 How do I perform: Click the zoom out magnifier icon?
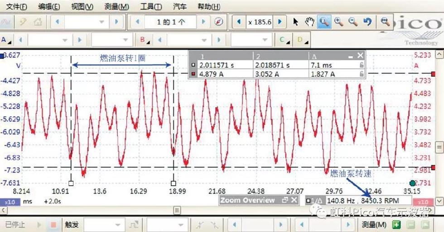353,21
